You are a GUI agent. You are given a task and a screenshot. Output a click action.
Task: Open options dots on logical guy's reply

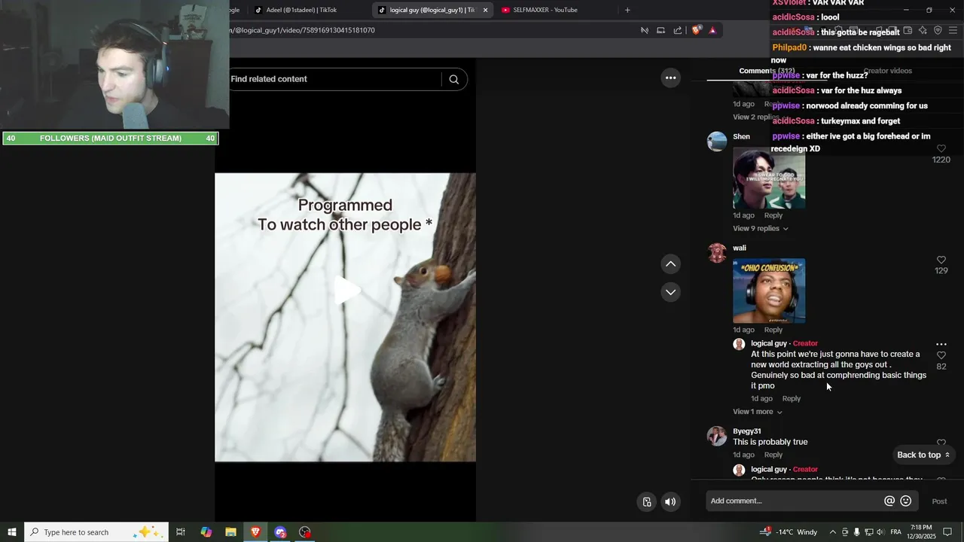pyautogui.click(x=941, y=344)
